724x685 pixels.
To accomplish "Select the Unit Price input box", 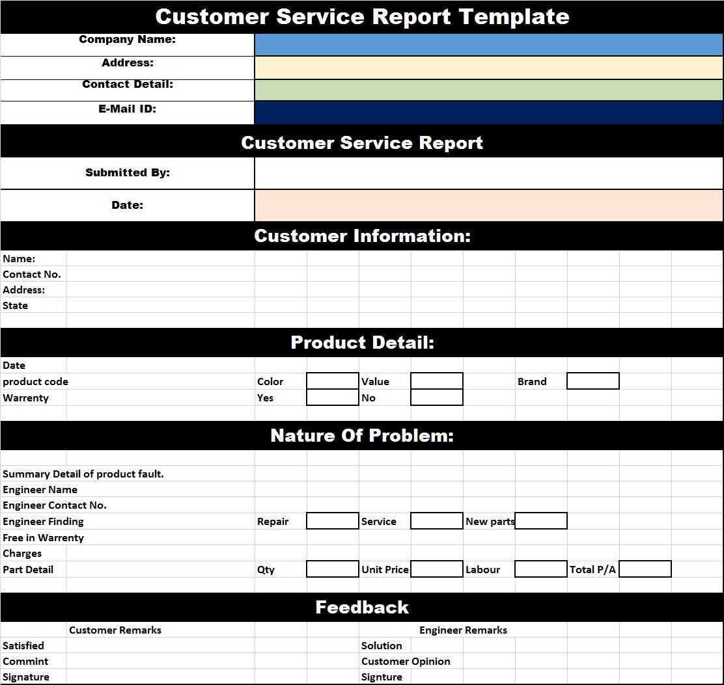I will pyautogui.click(x=437, y=569).
